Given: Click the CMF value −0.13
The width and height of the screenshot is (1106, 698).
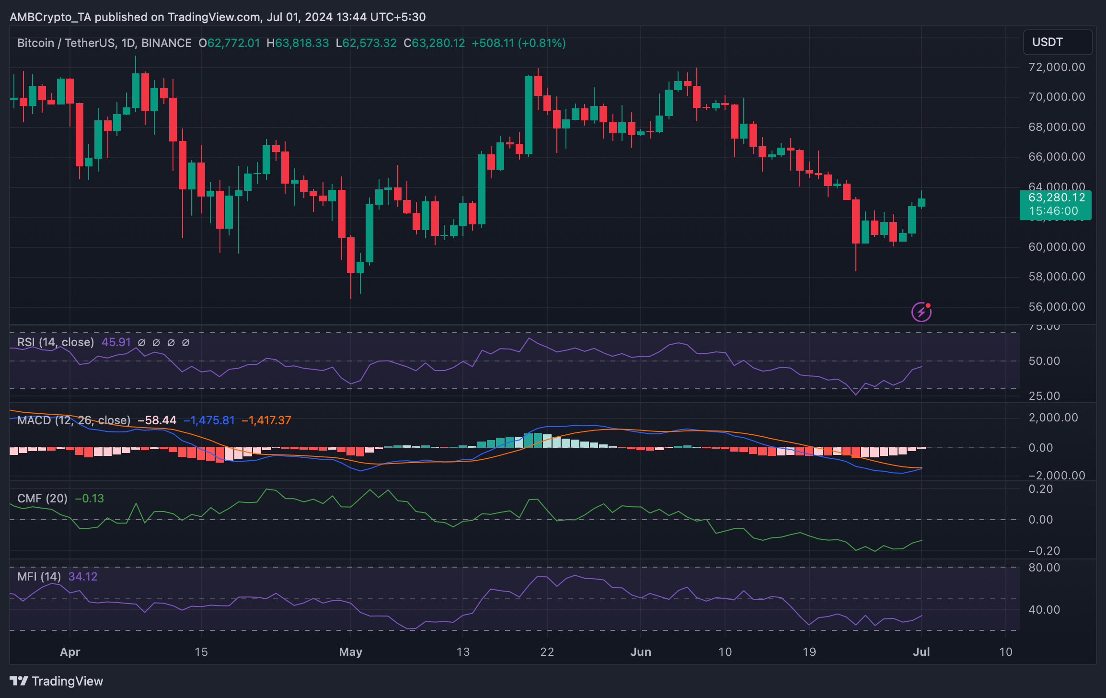Looking at the screenshot, I should pos(90,499).
